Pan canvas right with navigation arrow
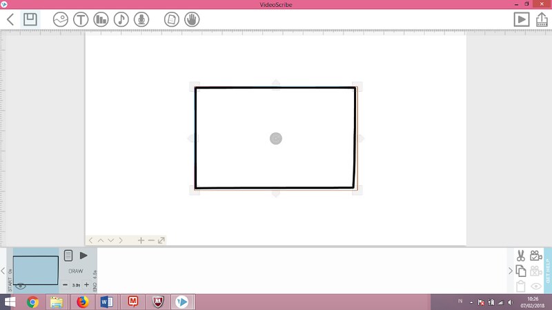Image resolution: width=552 pixels, height=310 pixels. tap(121, 240)
